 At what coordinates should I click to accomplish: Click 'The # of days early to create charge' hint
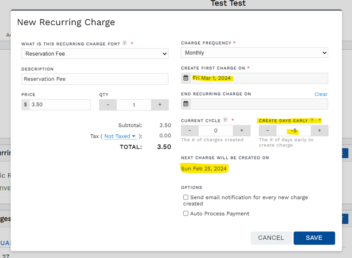286,143
